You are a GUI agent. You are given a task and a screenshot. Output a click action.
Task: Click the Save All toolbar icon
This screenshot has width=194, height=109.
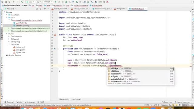pos(6,2)
